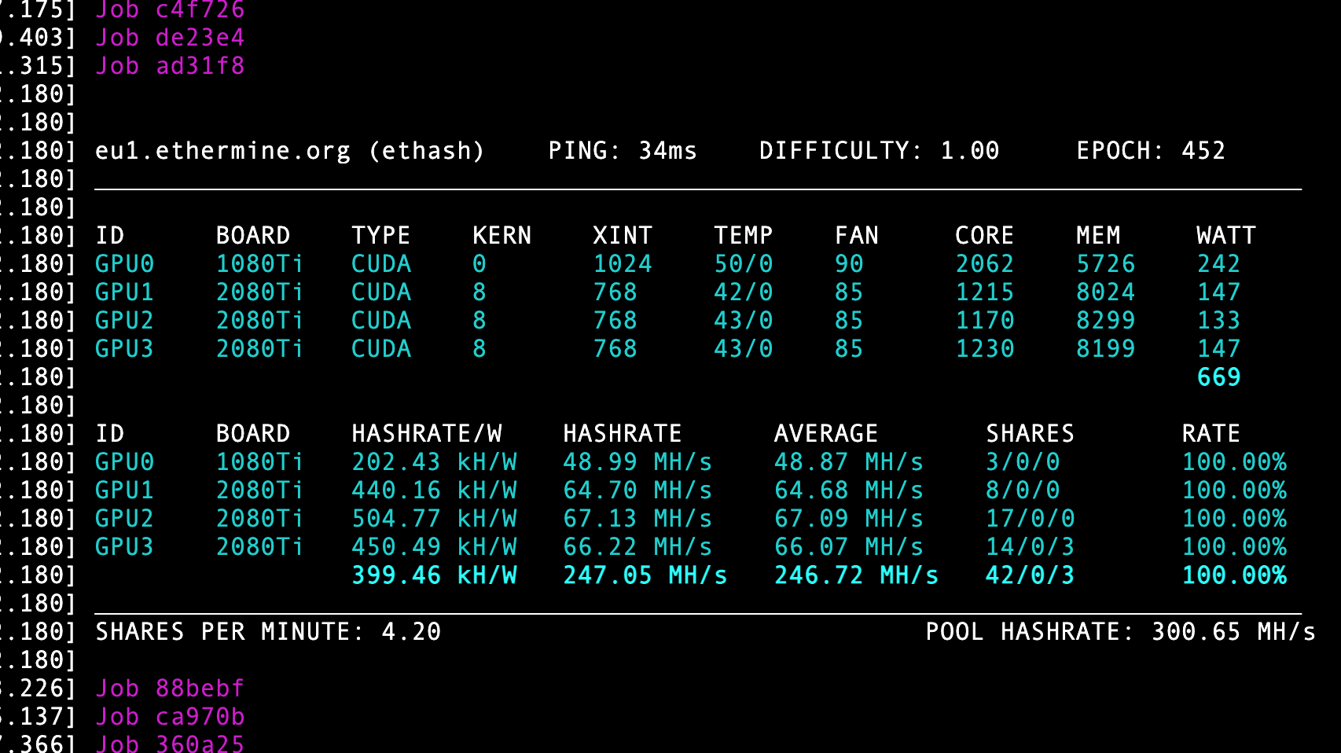This screenshot has height=753, width=1341.
Task: Click the RATE column header
Action: click(x=1211, y=434)
